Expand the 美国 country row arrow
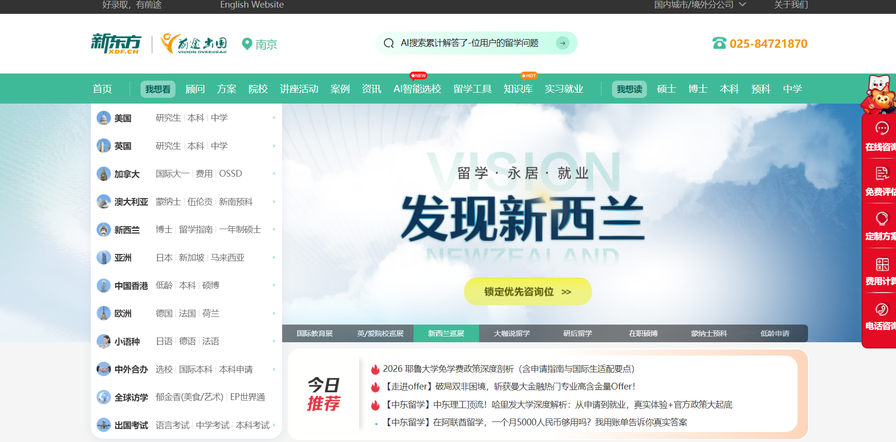Screen dimensions: 896x442 274,118
